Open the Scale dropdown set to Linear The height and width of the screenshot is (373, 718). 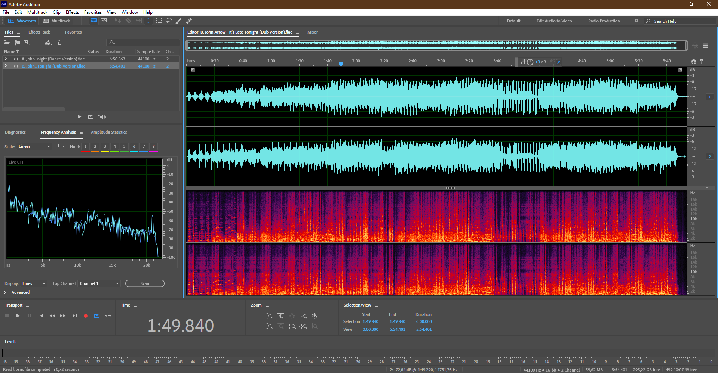[34, 147]
